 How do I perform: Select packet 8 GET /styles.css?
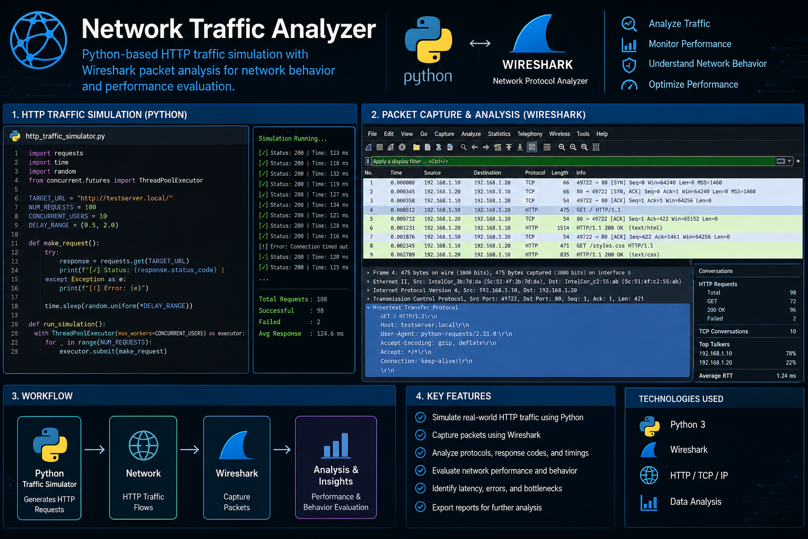[x=583, y=246]
